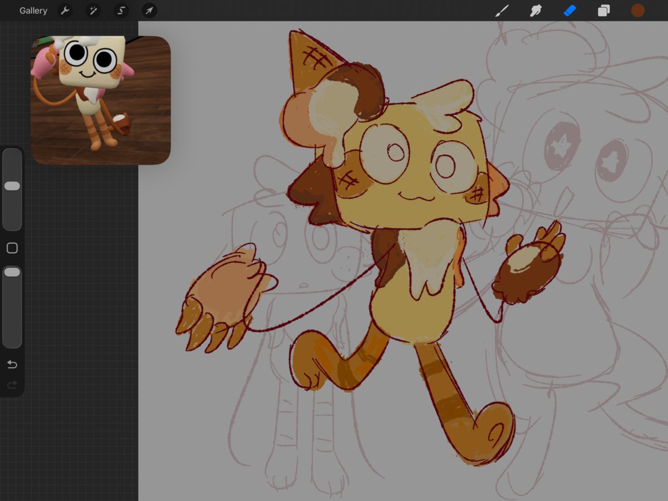Tap the floating reference image thumbnail
The width and height of the screenshot is (668, 501).
pyautogui.click(x=101, y=100)
